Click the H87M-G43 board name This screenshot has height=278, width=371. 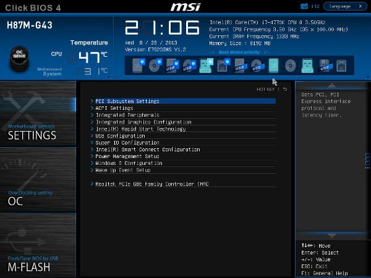[x=30, y=25]
